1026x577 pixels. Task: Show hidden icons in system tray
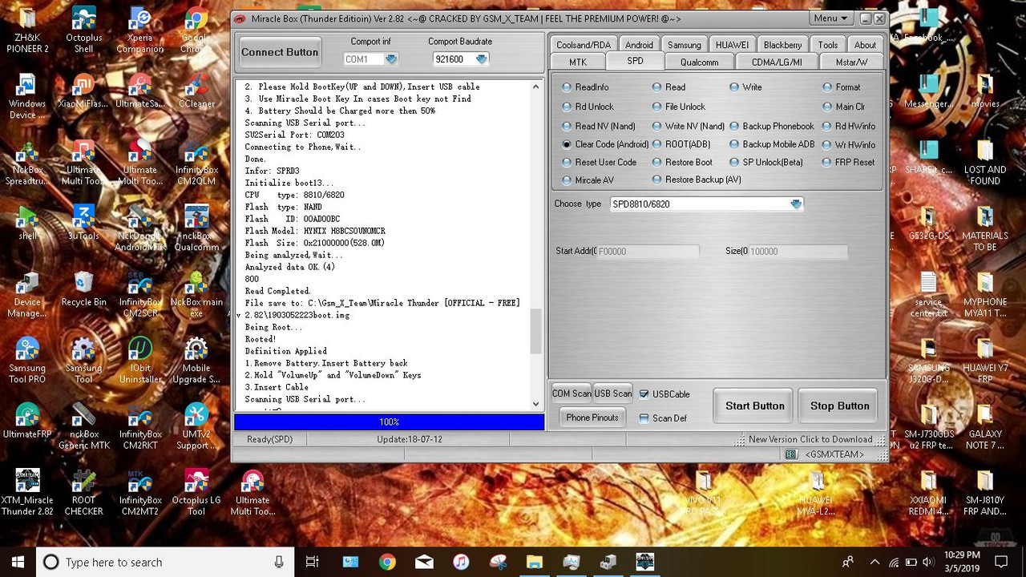click(x=875, y=562)
